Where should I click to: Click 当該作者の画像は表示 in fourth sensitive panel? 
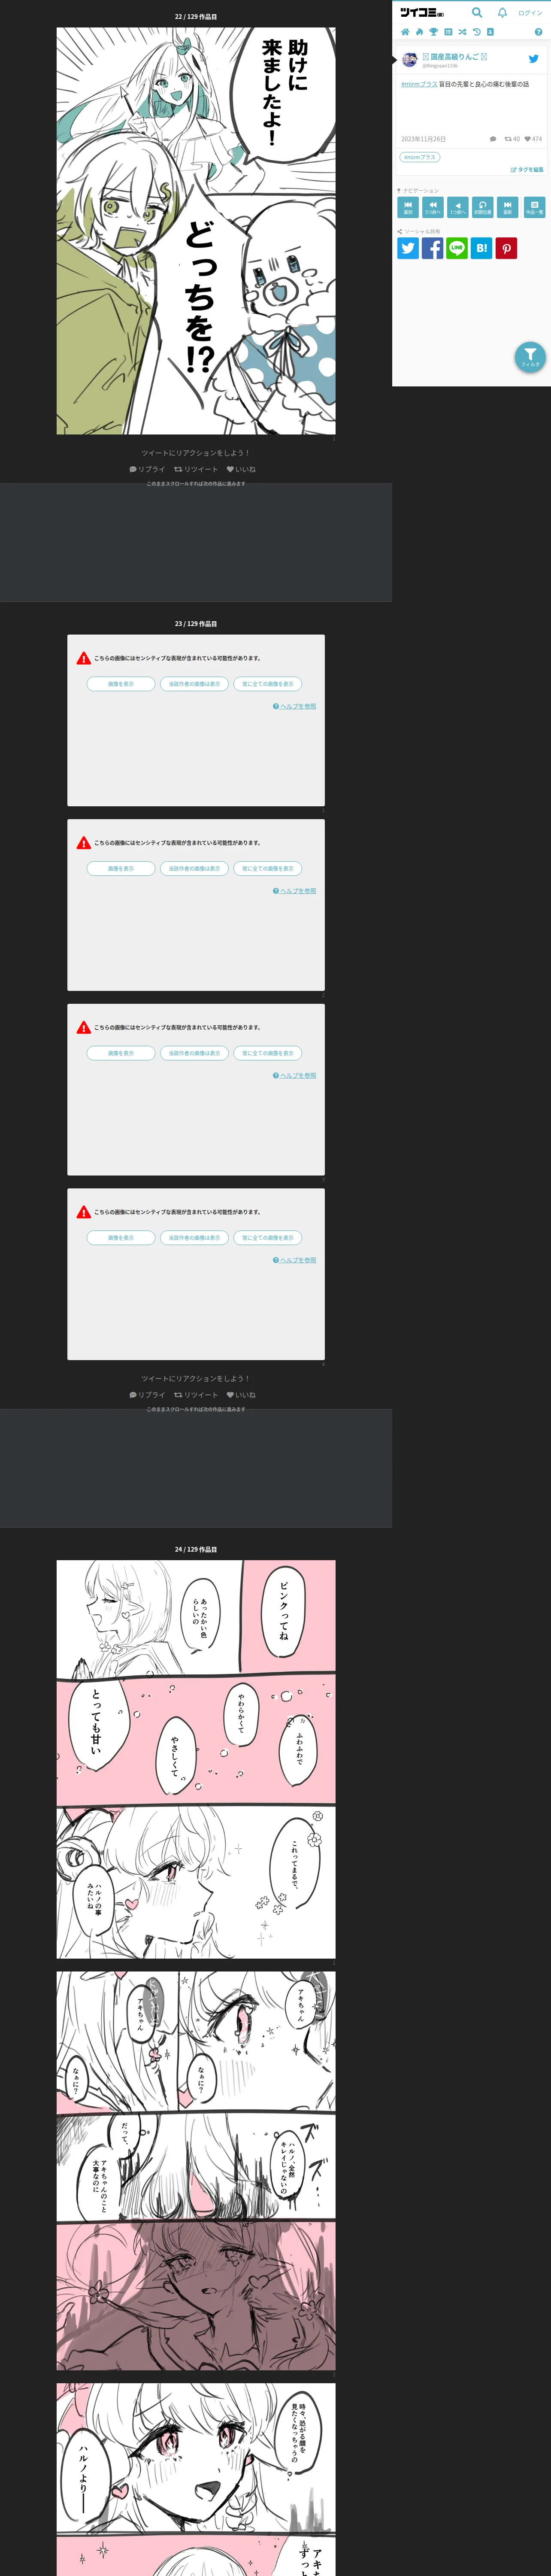tap(194, 1238)
